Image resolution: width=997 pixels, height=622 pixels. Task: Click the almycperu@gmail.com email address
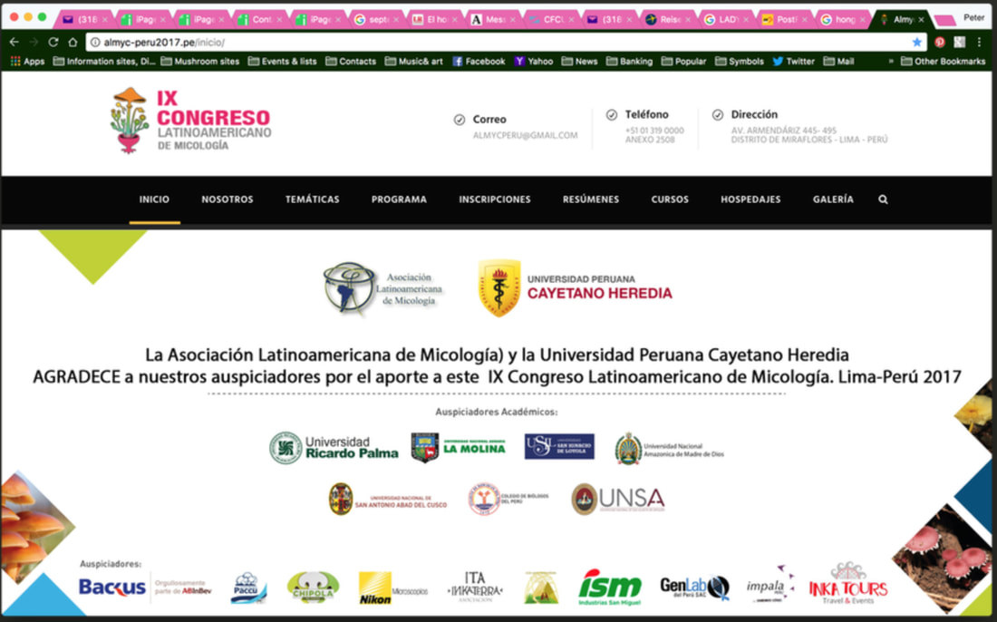[x=525, y=135]
